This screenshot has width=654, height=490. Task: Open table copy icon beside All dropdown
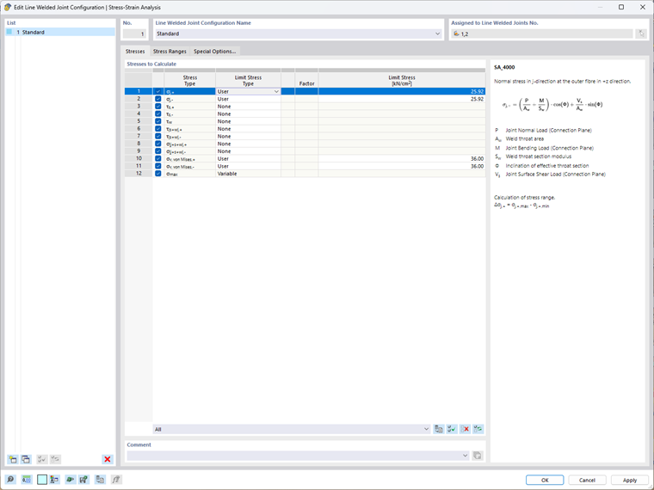pyautogui.click(x=438, y=429)
